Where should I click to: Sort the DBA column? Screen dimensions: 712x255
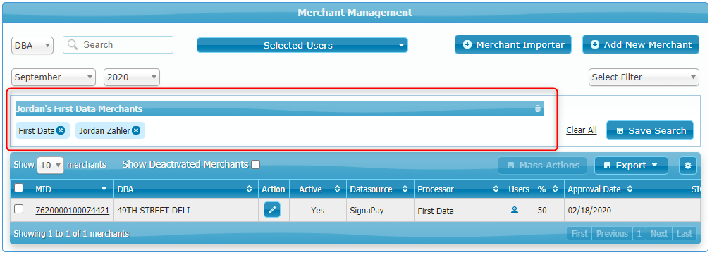click(x=249, y=189)
